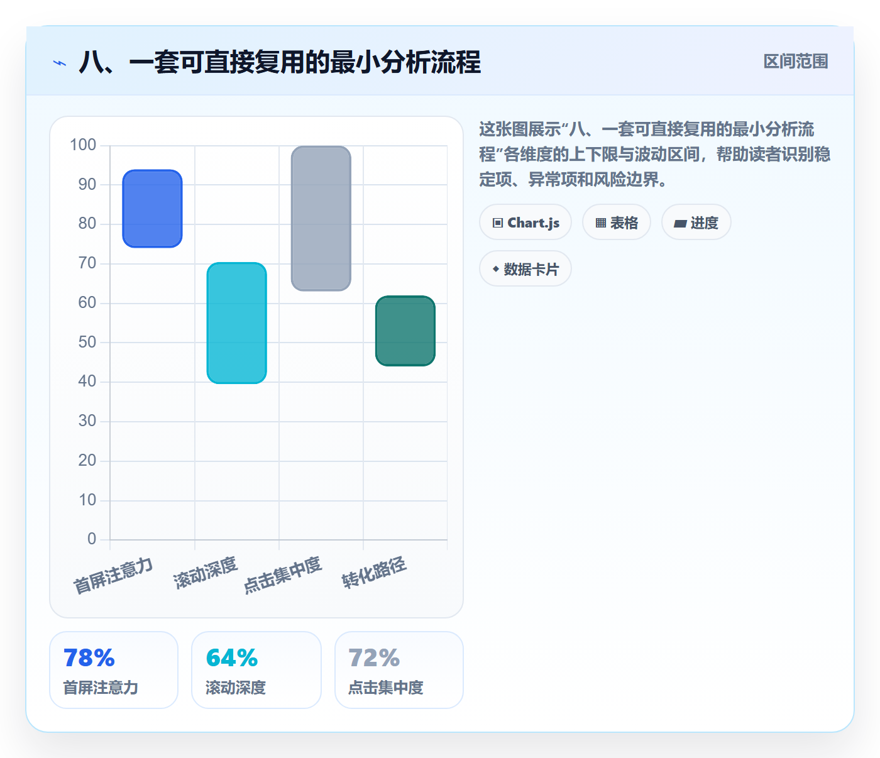Click the 0 y-axis tick label
The height and width of the screenshot is (758, 880).
click(92, 539)
